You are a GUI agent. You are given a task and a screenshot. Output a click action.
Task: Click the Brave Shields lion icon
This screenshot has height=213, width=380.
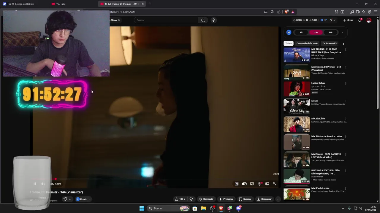click(286, 12)
